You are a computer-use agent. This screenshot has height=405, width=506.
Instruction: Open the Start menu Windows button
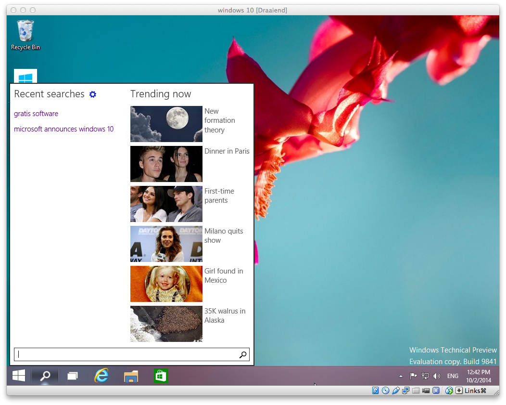(x=19, y=376)
